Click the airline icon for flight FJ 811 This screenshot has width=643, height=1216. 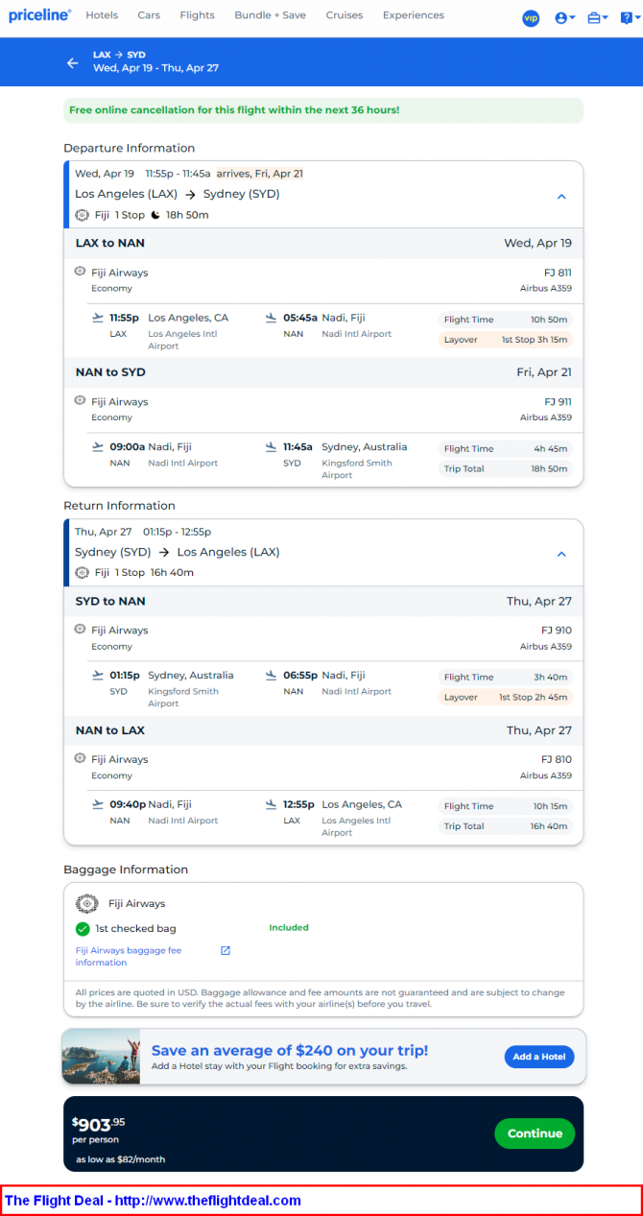point(80,272)
